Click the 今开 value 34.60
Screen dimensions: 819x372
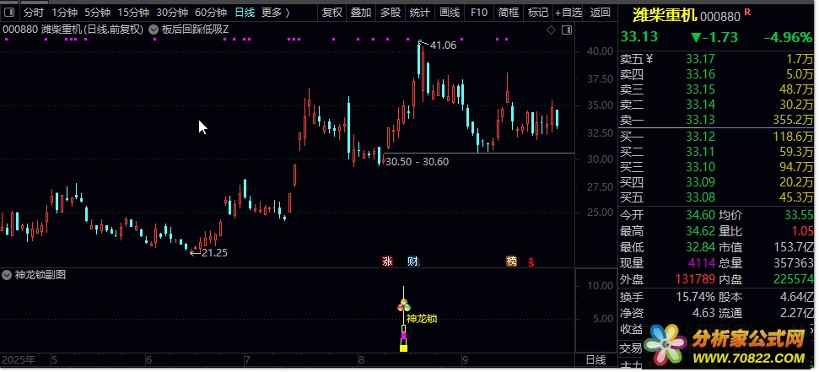[x=700, y=215]
